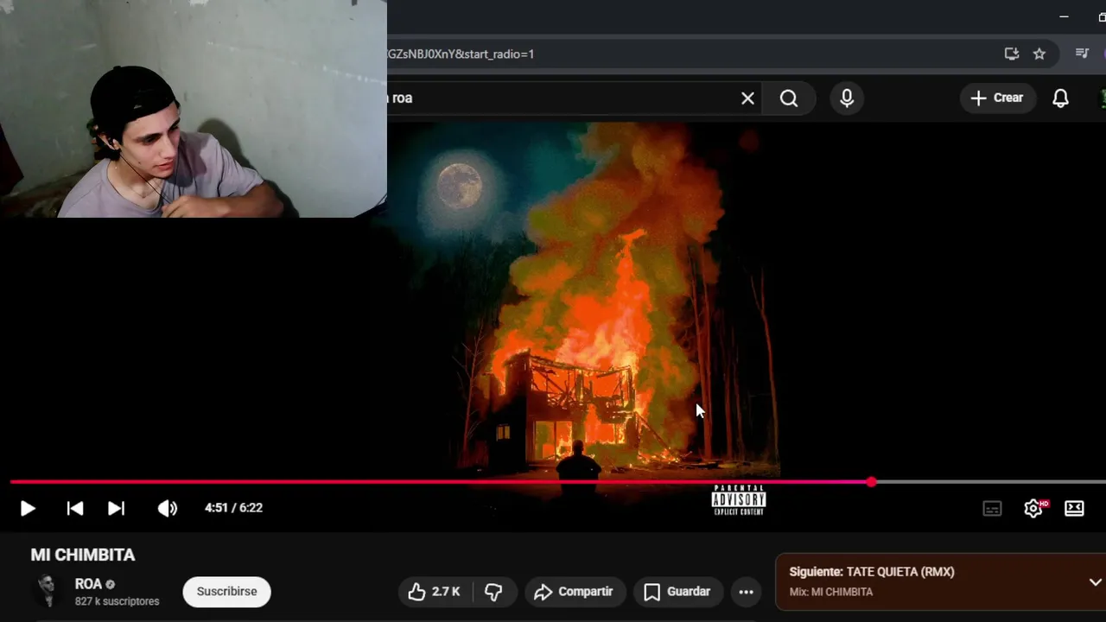The width and height of the screenshot is (1106, 622).
Task: Skip to the next video
Action: click(x=116, y=508)
